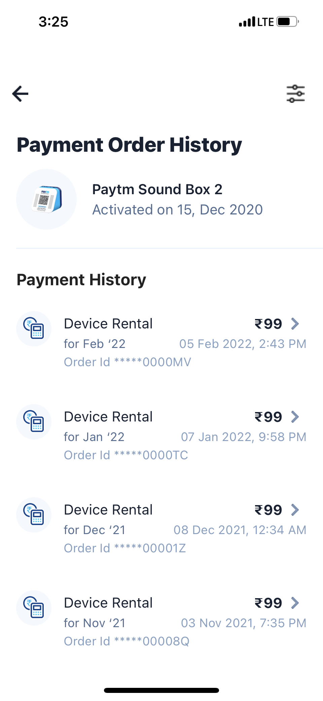Open Device Rental entry for Jan '22

[x=108, y=417]
